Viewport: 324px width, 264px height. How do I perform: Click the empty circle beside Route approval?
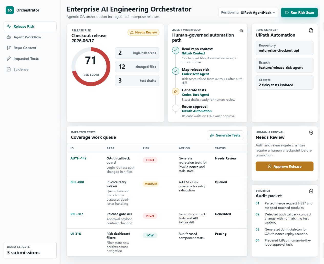click(x=176, y=108)
